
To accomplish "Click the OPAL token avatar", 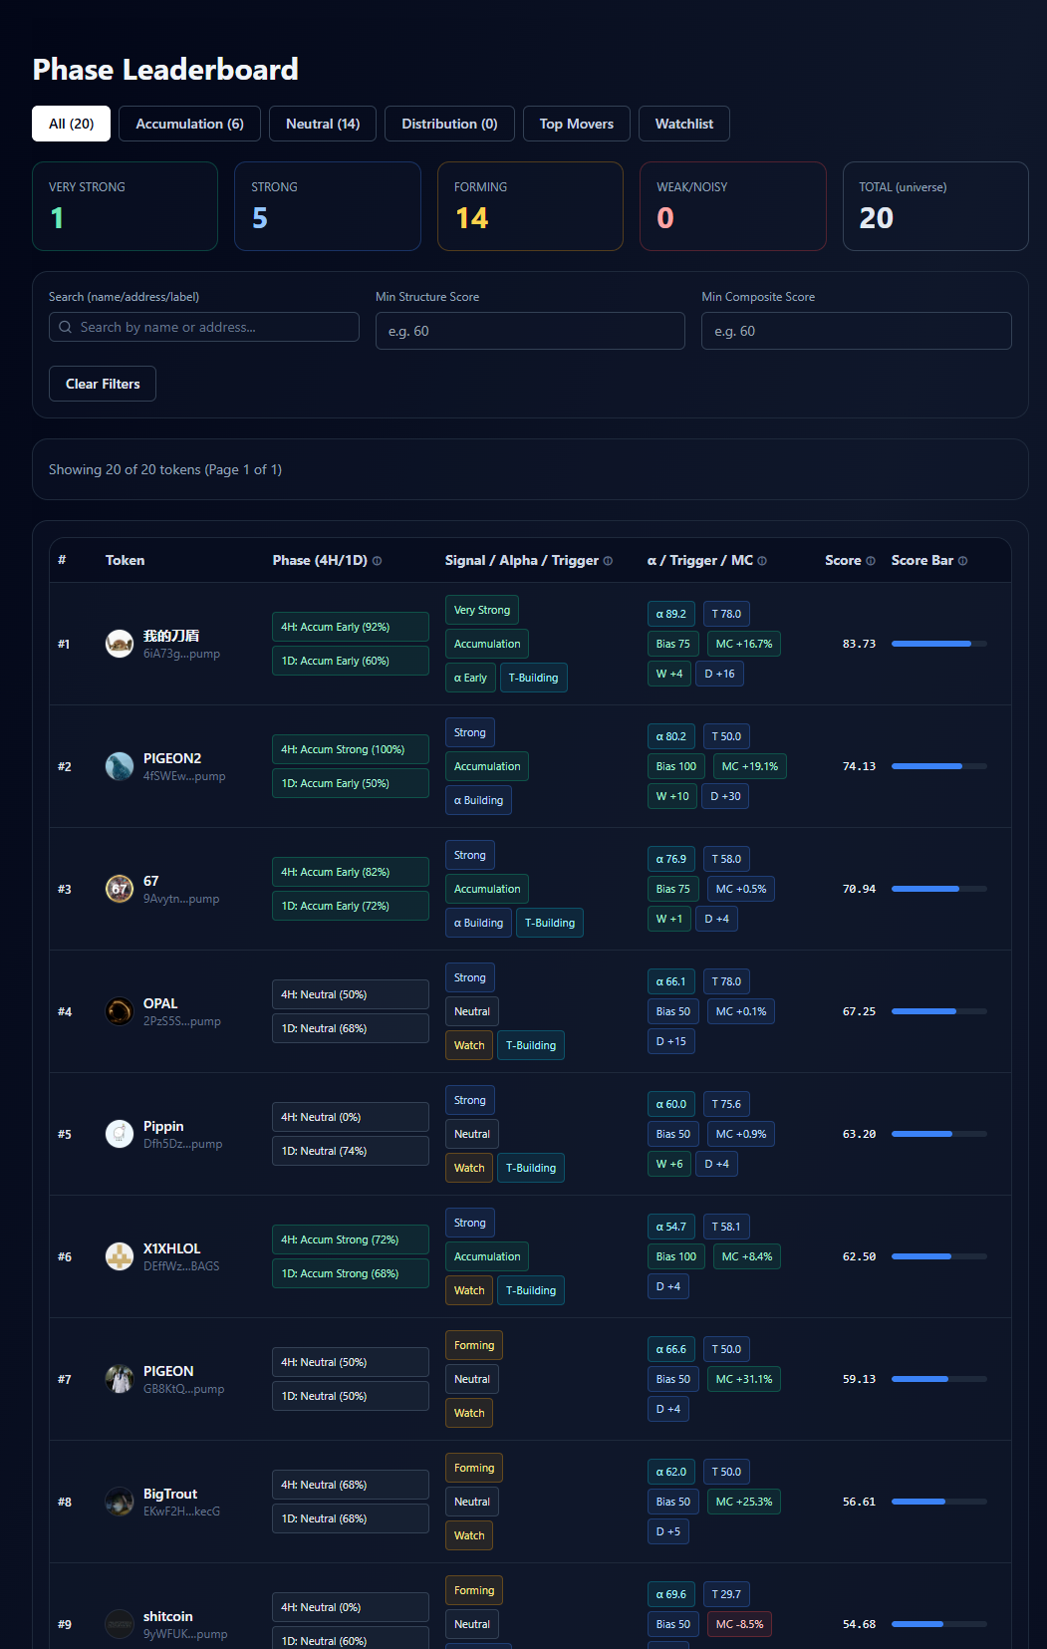I will click(x=120, y=1011).
